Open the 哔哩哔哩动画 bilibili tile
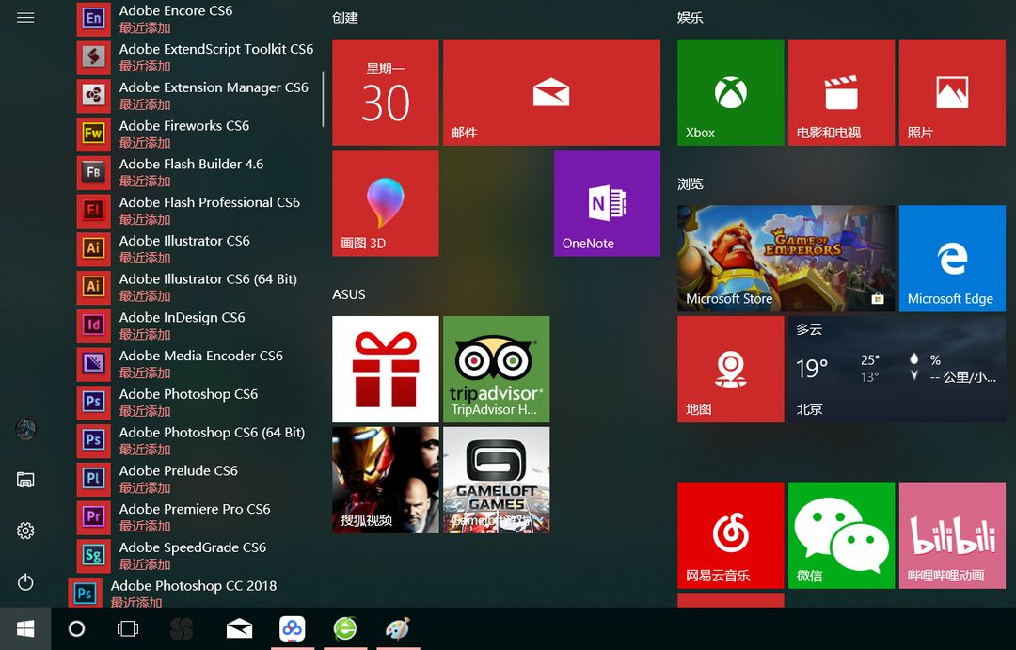 pyautogui.click(x=952, y=534)
